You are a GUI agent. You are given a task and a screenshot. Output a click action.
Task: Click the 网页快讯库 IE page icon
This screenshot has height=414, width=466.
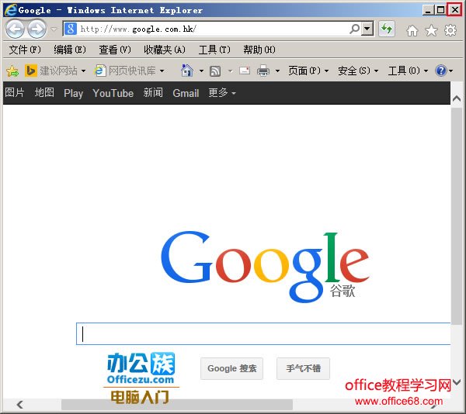click(100, 71)
